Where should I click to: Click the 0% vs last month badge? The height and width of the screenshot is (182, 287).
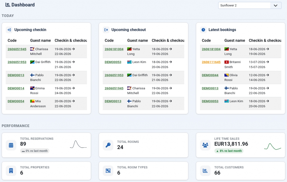35,151
